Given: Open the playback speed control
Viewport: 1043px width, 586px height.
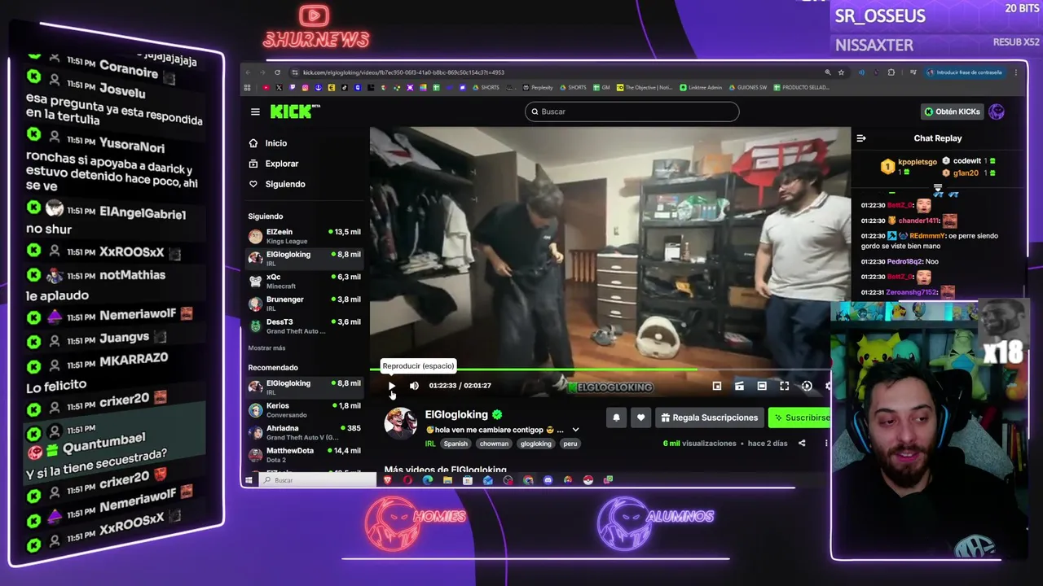Looking at the screenshot, I should pos(807,386).
